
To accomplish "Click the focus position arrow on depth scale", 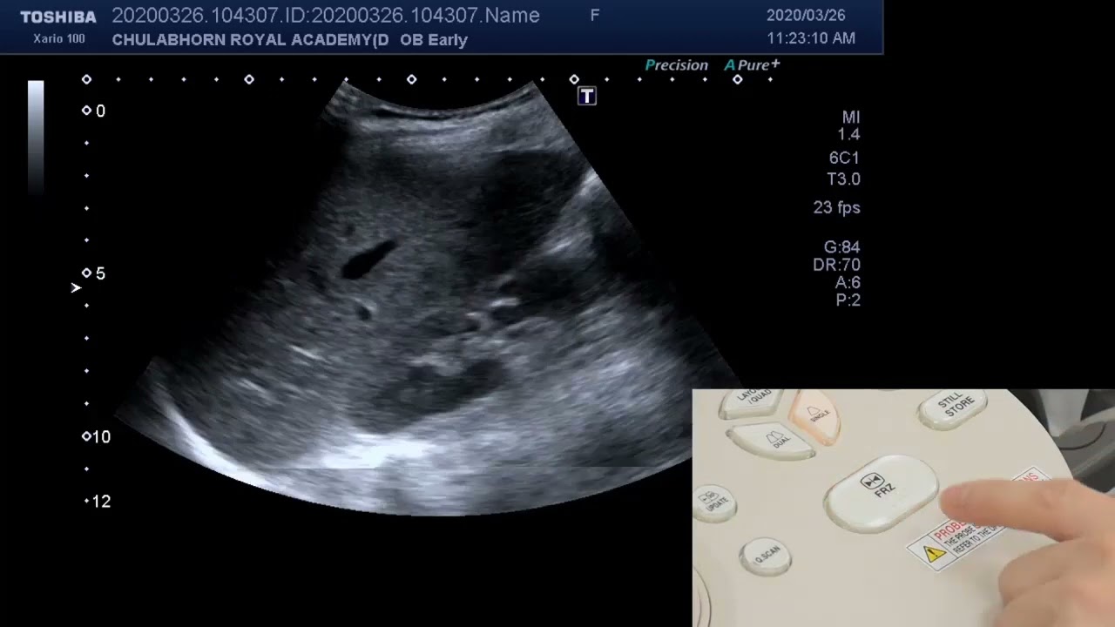I will 76,287.
